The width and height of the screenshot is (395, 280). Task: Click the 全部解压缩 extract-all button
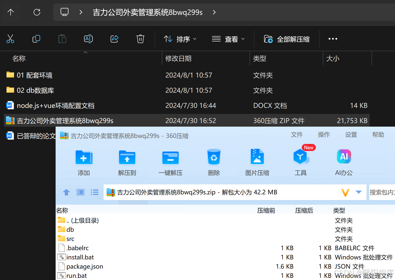[x=287, y=39]
